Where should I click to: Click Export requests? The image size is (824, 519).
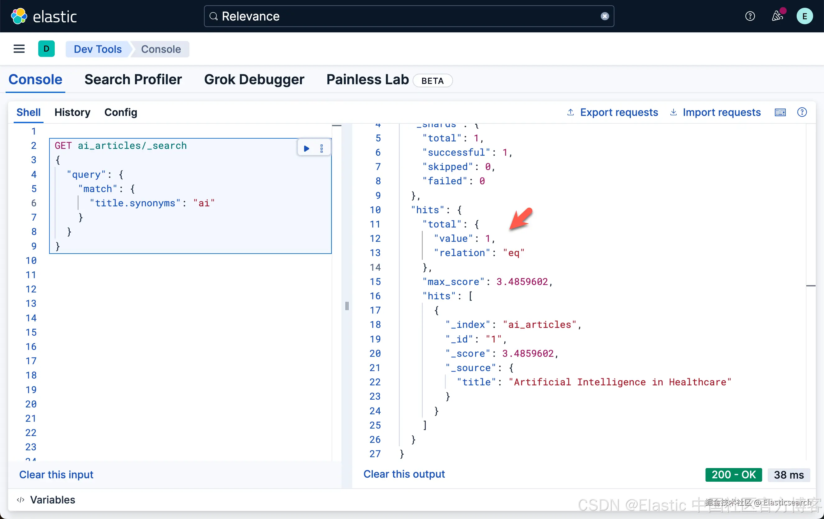pyautogui.click(x=613, y=112)
